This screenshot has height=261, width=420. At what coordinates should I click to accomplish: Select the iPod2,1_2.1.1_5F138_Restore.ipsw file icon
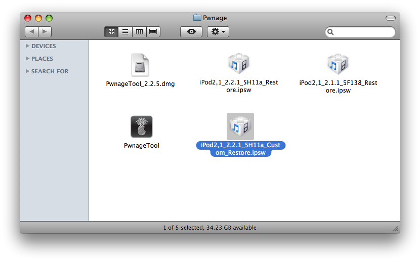338,64
